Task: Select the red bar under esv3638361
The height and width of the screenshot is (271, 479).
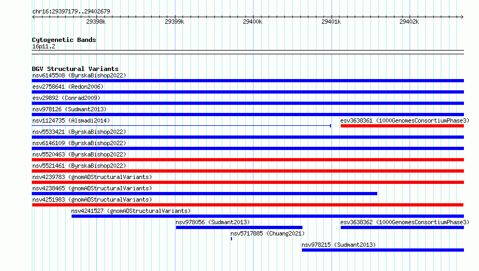Action: (x=402, y=126)
